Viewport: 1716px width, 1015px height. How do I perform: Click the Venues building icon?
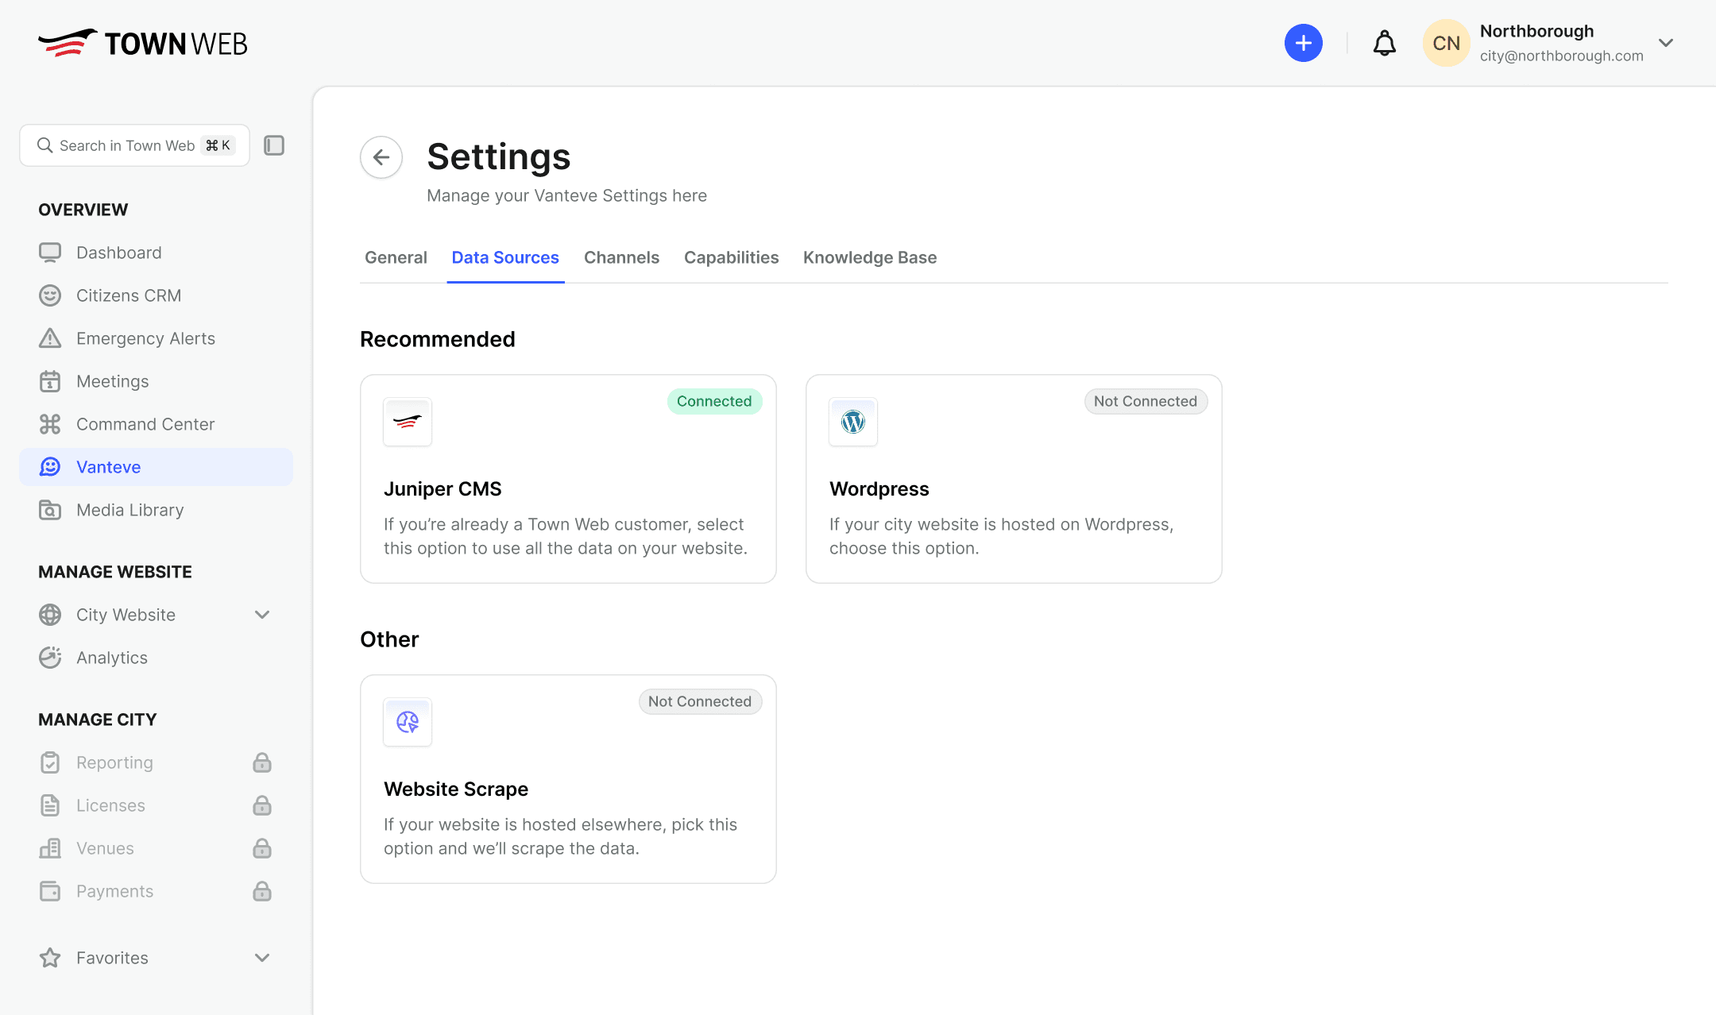(50, 848)
